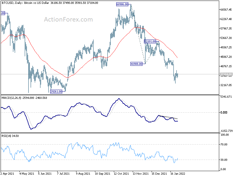Click the 29261.00 low price label

point(56,91)
